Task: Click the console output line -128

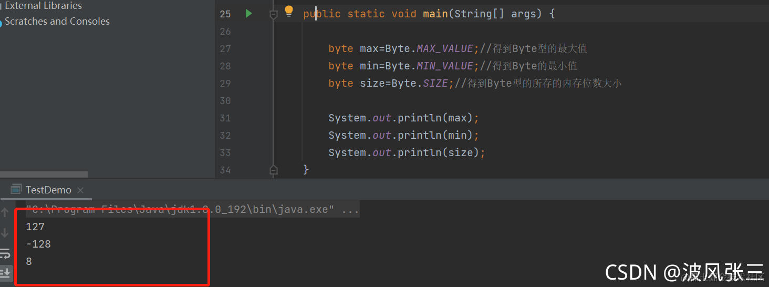Action: pyautogui.click(x=38, y=244)
